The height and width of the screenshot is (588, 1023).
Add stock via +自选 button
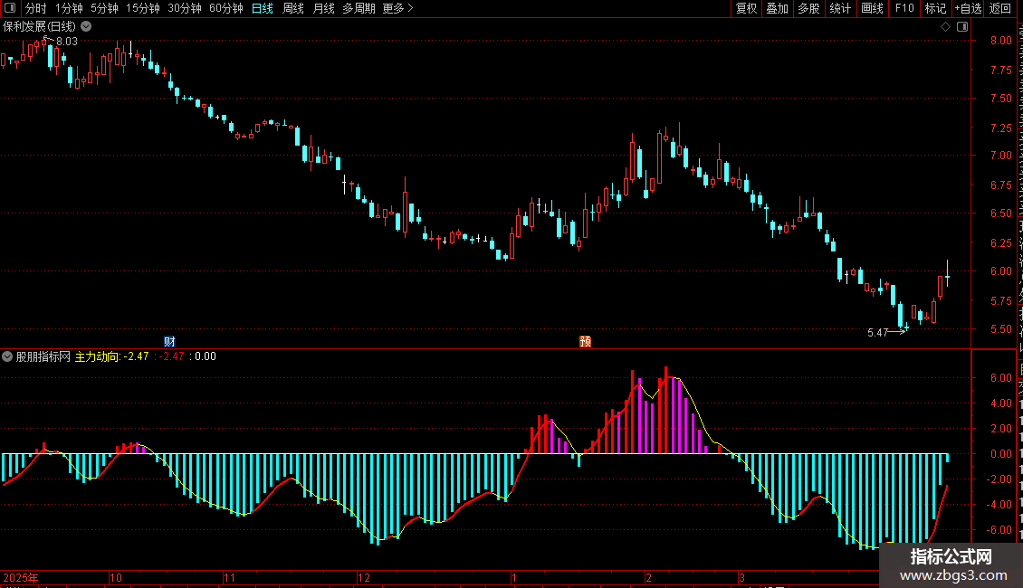pos(968,8)
